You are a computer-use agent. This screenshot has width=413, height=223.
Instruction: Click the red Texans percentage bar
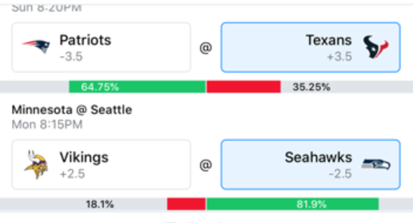click(x=243, y=87)
